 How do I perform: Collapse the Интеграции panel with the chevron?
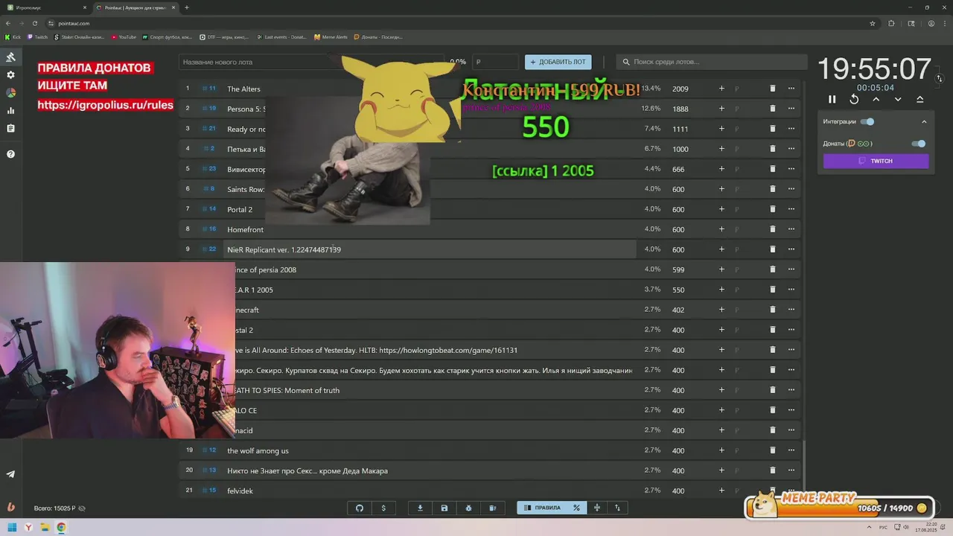pyautogui.click(x=924, y=121)
